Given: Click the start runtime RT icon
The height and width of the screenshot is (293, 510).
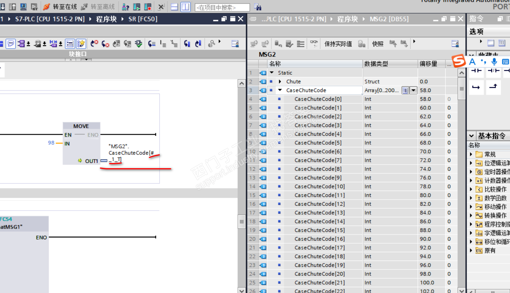Looking at the screenshot, I should (34, 7).
